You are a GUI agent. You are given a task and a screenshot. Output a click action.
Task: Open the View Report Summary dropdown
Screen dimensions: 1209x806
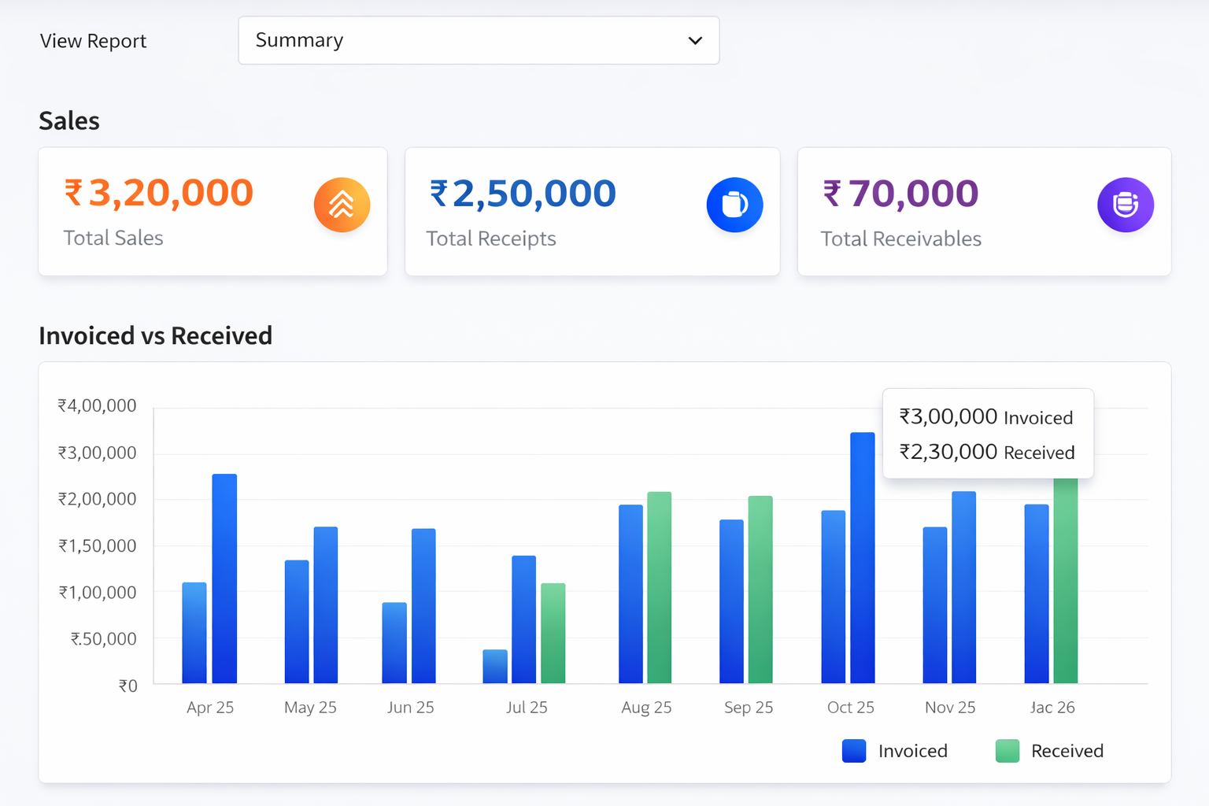tap(478, 40)
